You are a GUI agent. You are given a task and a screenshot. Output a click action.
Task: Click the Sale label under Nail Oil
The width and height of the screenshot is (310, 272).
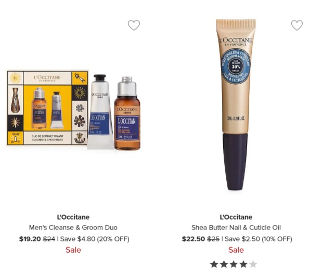[x=236, y=250]
